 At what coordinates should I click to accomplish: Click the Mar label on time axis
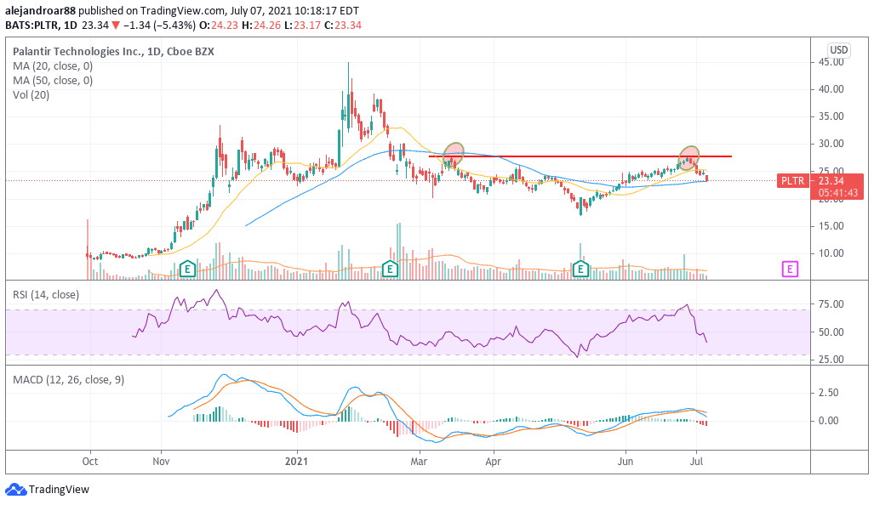(x=419, y=461)
